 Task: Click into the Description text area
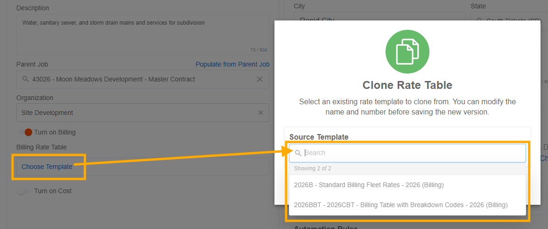pyautogui.click(x=142, y=34)
